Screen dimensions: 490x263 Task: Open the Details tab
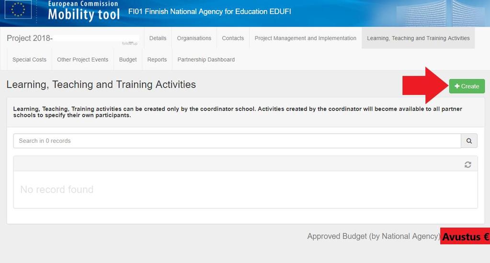coord(158,38)
